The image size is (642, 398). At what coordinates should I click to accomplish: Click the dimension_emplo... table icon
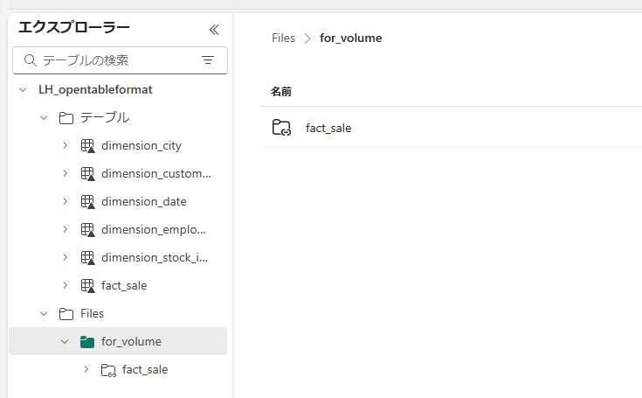(87, 229)
